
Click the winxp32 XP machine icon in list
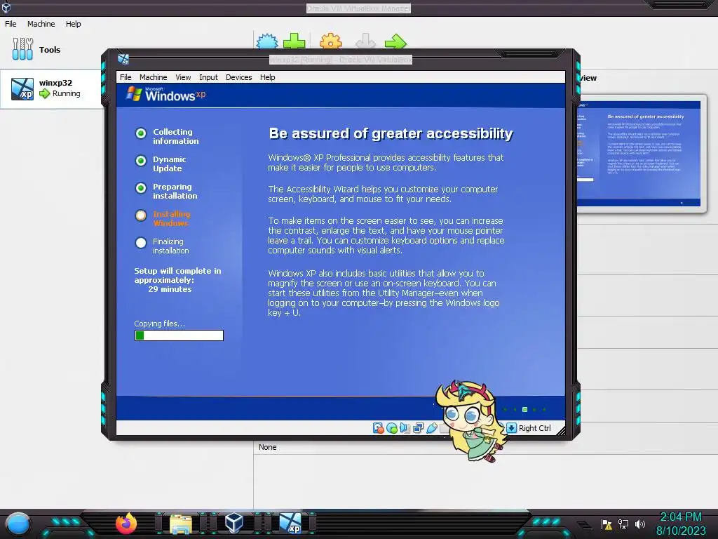(x=22, y=88)
